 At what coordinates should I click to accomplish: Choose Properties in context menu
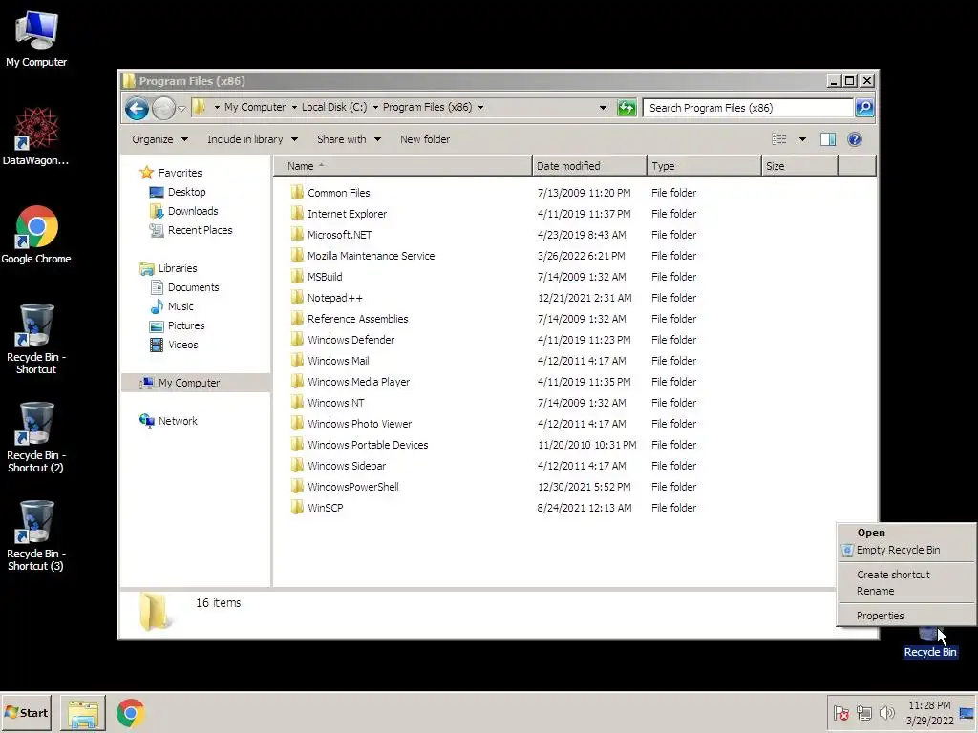click(x=880, y=616)
